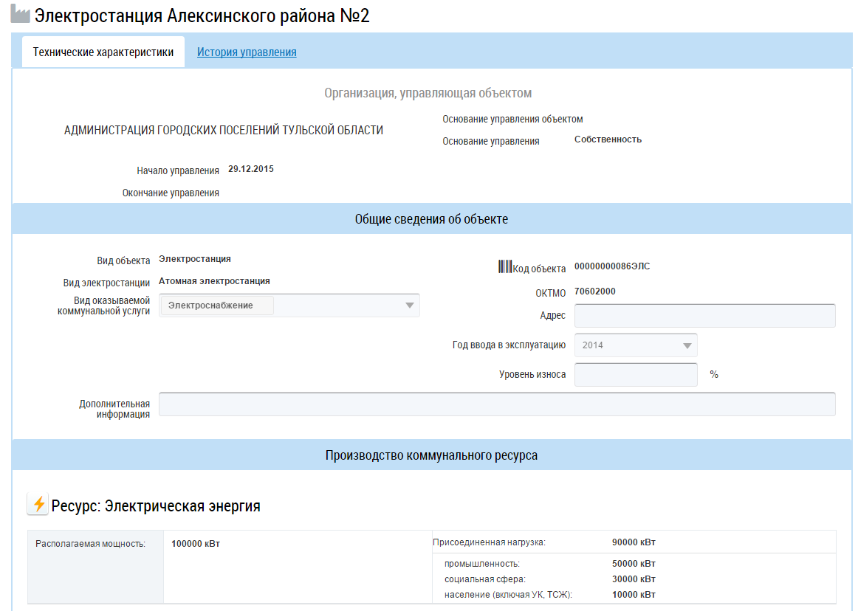Expand the Вид оказываемой коммунальной услуги dropdown arrow
The image size is (858, 611).
410,305
